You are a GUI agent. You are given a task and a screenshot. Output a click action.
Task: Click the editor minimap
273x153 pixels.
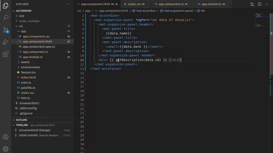tap(262, 20)
